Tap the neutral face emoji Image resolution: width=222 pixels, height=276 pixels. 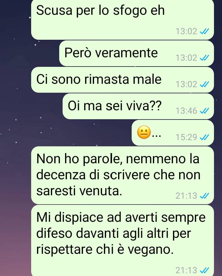144,132
